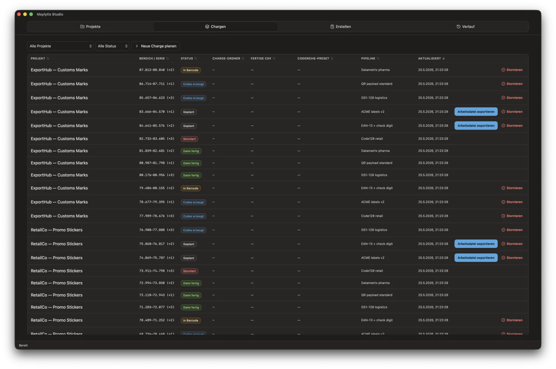Sort by the PROJEKT column sort icon

click(x=48, y=58)
